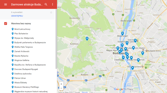Zoom out the map with minus button
This screenshot has height=93, width=167.
(x=61, y=88)
